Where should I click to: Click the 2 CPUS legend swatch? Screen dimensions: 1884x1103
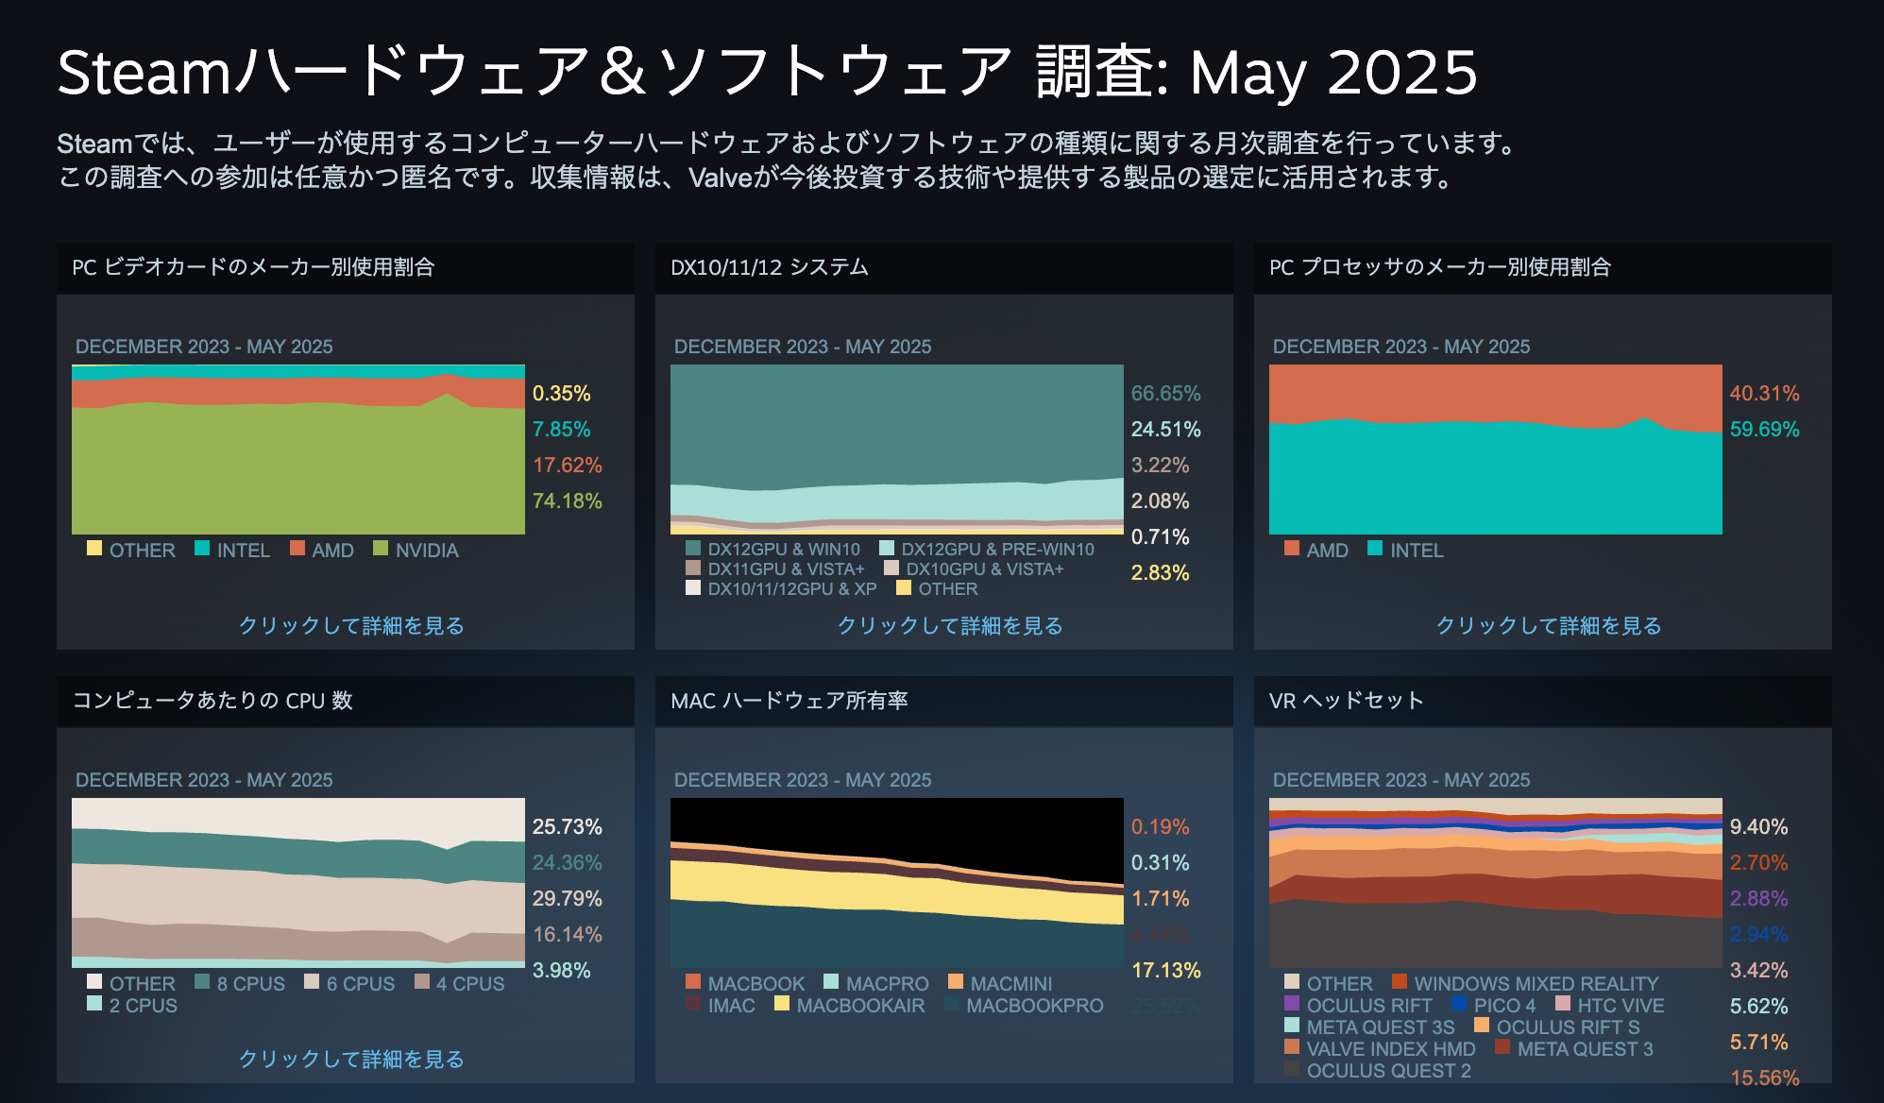(94, 1003)
